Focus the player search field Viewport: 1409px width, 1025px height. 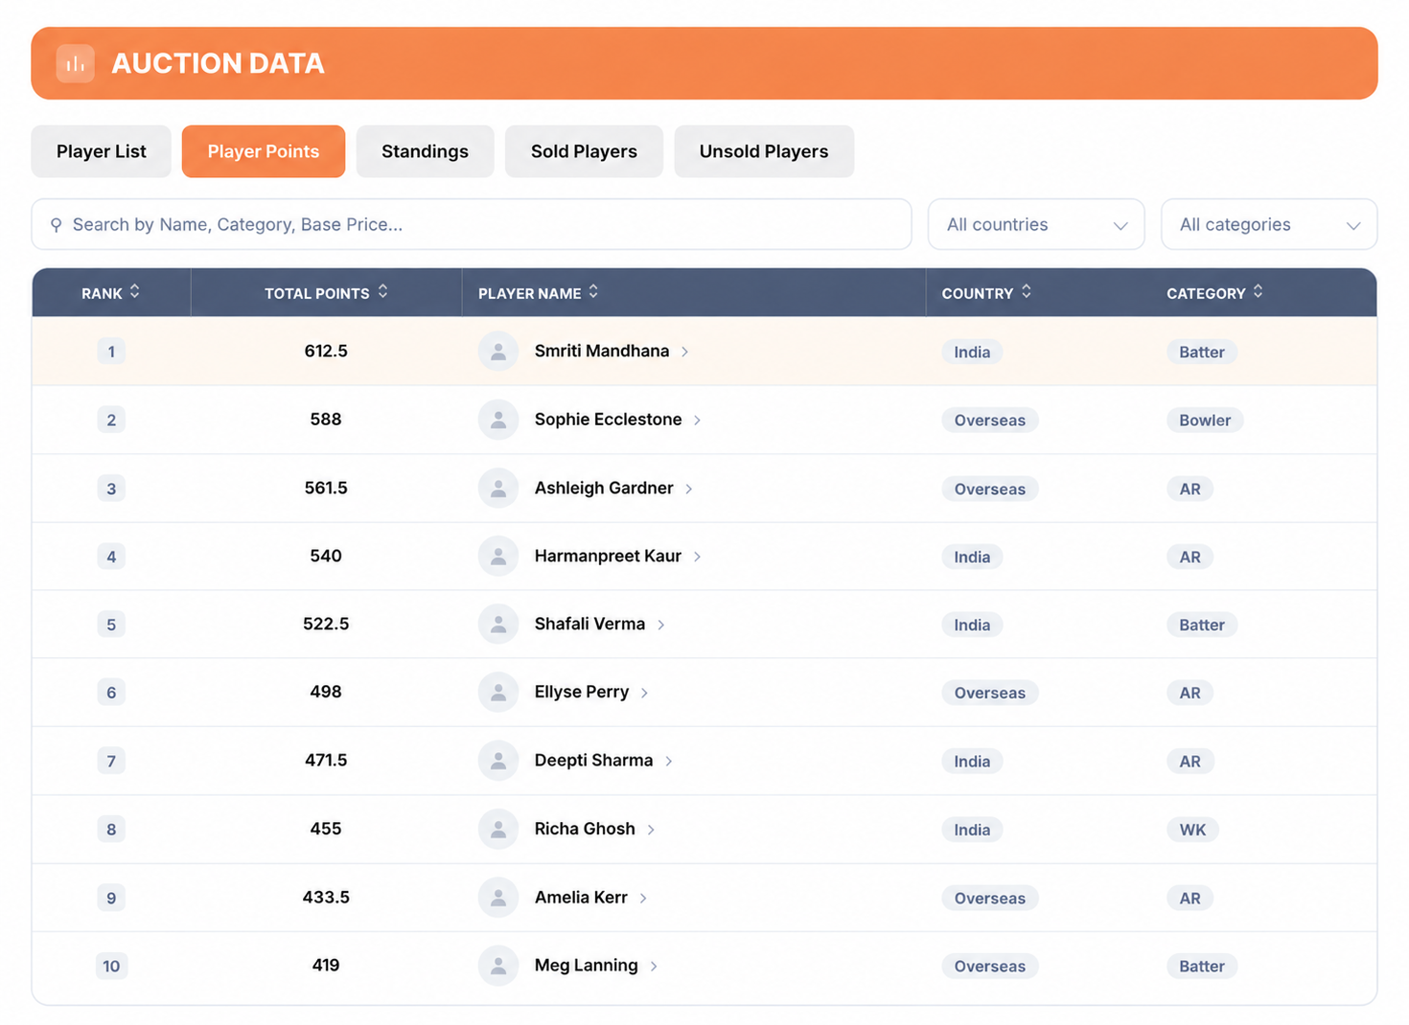[x=472, y=224]
